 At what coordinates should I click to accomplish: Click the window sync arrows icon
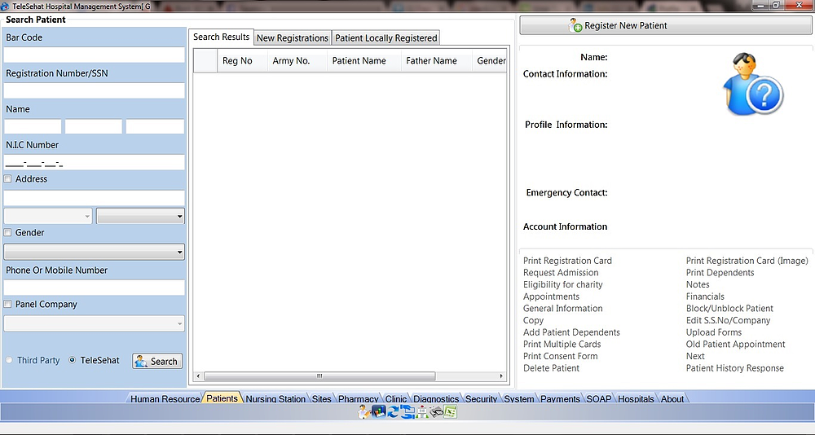click(407, 412)
